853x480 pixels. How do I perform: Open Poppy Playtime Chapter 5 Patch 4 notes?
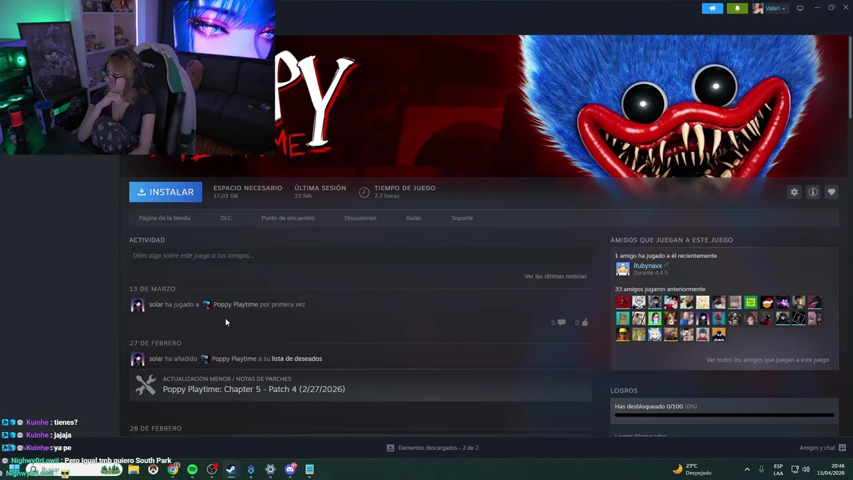254,389
